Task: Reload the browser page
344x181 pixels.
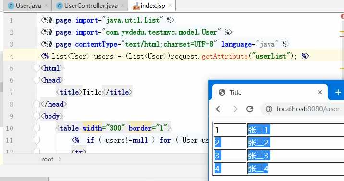Action: [x=250, y=109]
